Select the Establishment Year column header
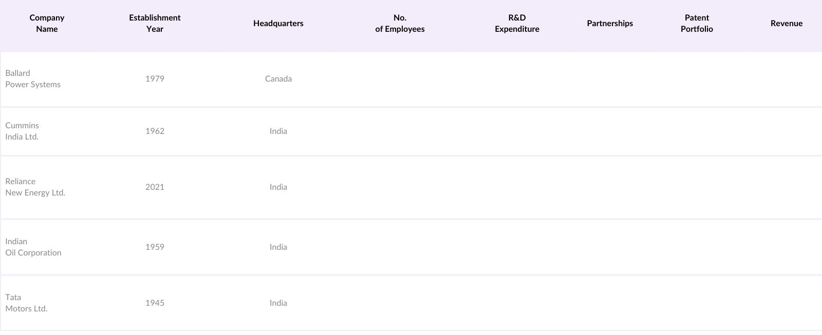This screenshot has height=335, width=822. point(155,23)
